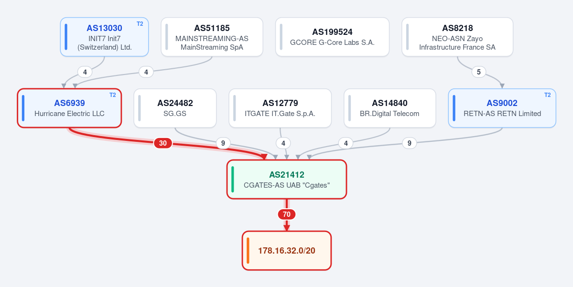Viewport: 573px width, 287px height.
Task: Click the T2 badge on AS13030
Action: coord(140,24)
